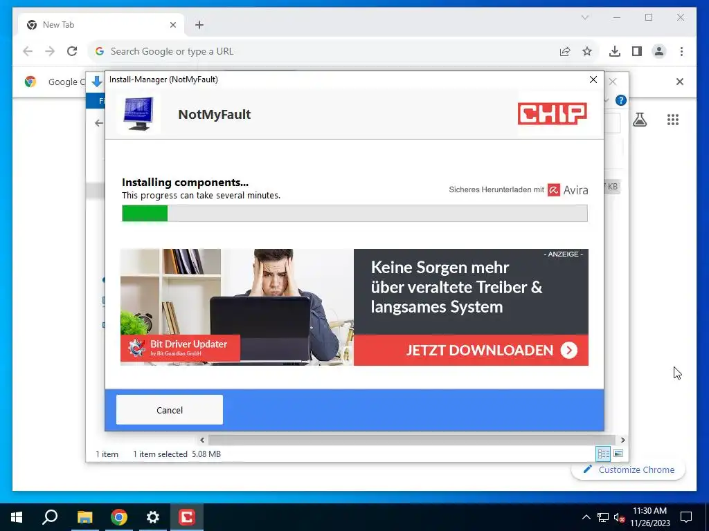Open Search Labs flask icon

click(639, 120)
